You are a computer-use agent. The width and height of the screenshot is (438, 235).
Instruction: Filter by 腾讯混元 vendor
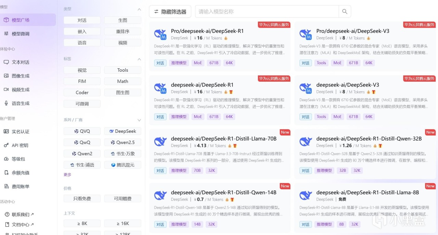tap(123, 165)
